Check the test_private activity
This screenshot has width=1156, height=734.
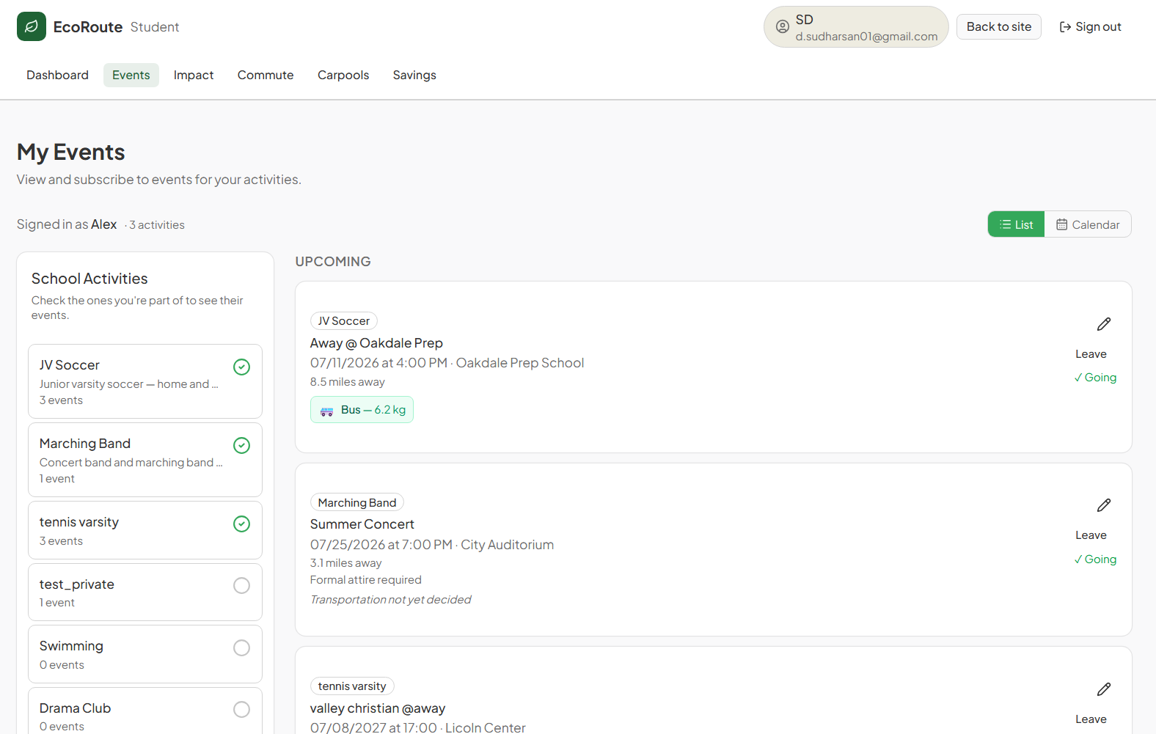pos(241,585)
